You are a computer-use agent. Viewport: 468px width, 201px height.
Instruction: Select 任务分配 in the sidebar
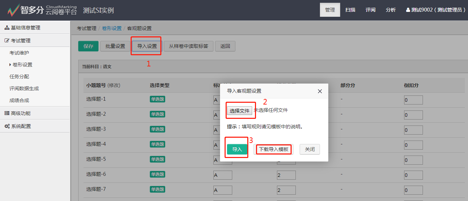[x=19, y=77]
